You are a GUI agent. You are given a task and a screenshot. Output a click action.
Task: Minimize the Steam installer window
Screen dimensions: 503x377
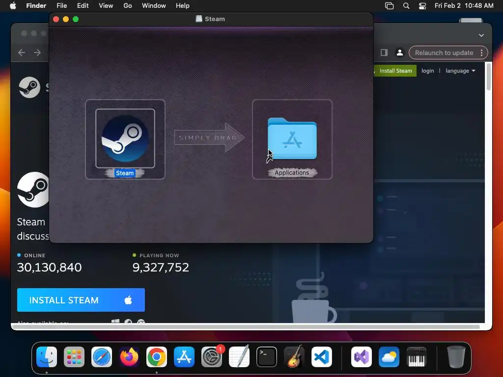coord(66,19)
